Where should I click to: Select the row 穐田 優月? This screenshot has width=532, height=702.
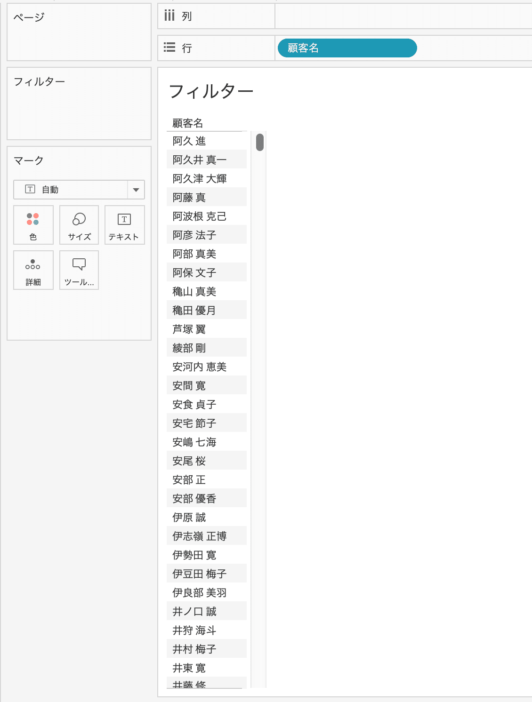click(207, 310)
